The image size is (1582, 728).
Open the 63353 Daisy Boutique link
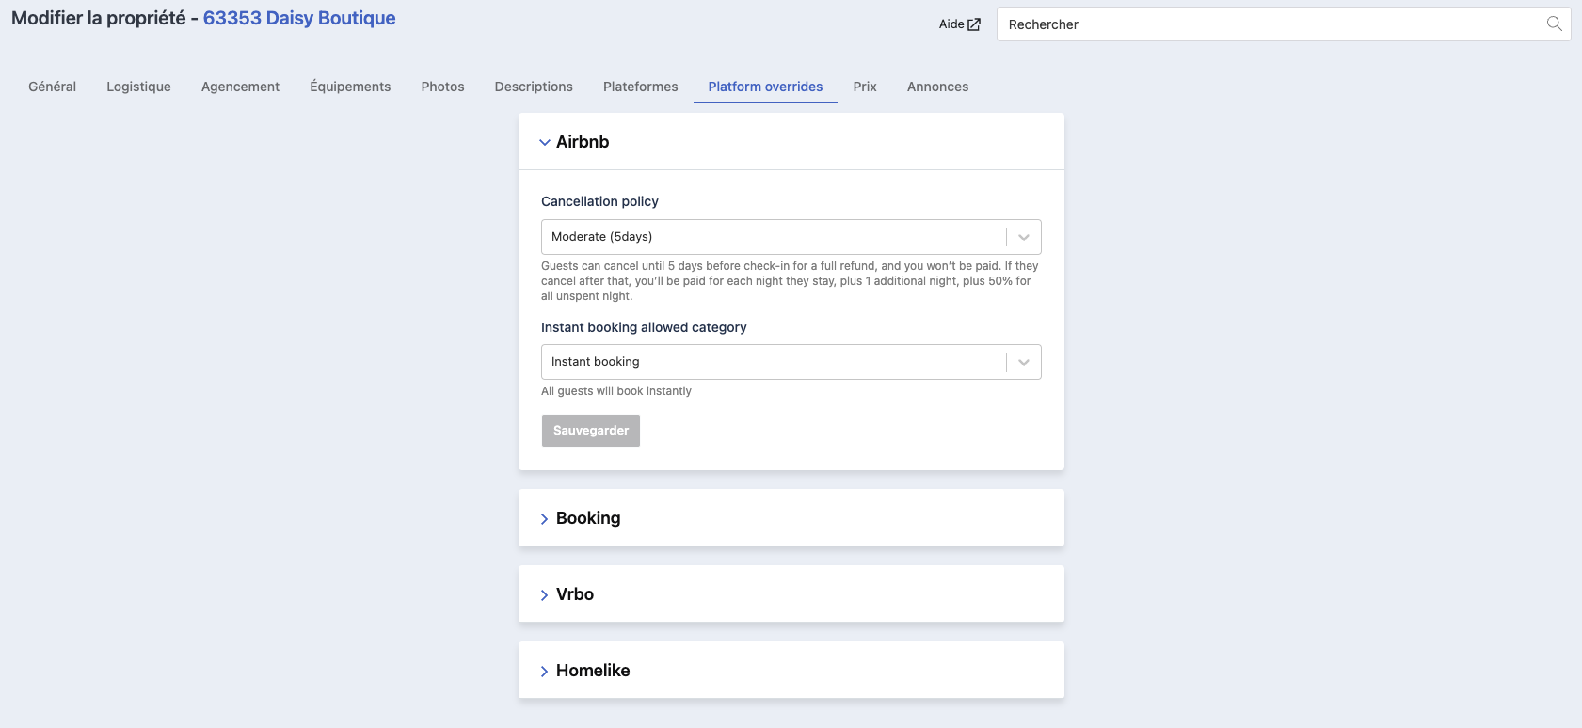(299, 18)
